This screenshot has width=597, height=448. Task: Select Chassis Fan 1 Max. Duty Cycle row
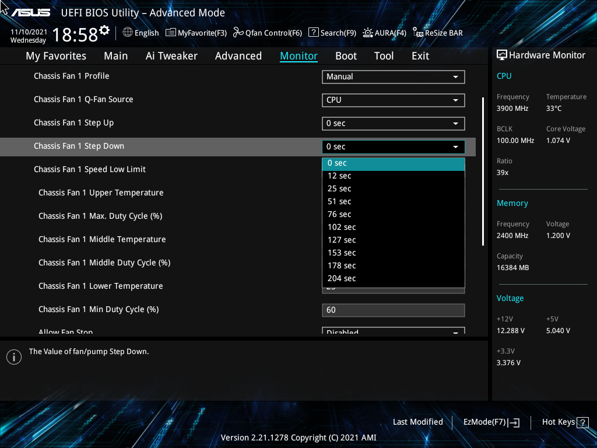click(x=100, y=216)
